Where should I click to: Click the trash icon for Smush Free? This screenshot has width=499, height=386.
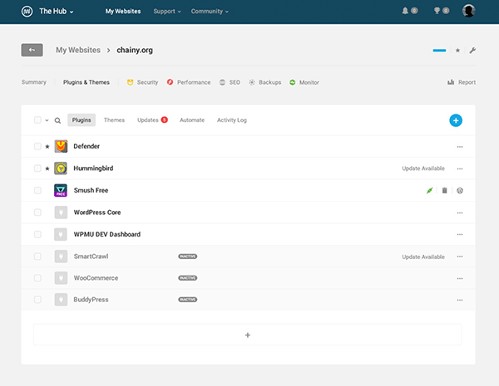444,190
